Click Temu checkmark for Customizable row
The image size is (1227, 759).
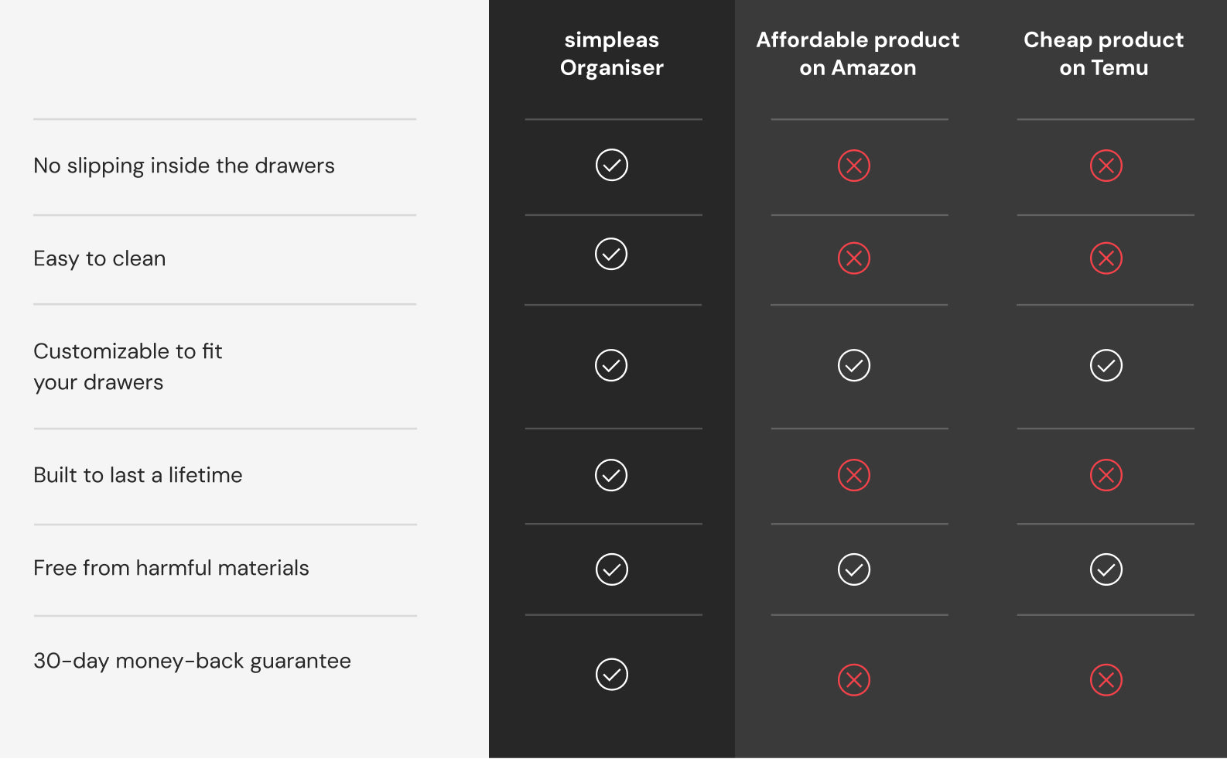pyautogui.click(x=1106, y=365)
